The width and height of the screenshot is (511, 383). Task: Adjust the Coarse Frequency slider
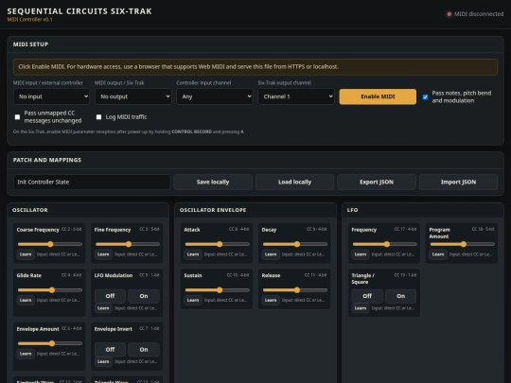pyautogui.click(x=50, y=244)
